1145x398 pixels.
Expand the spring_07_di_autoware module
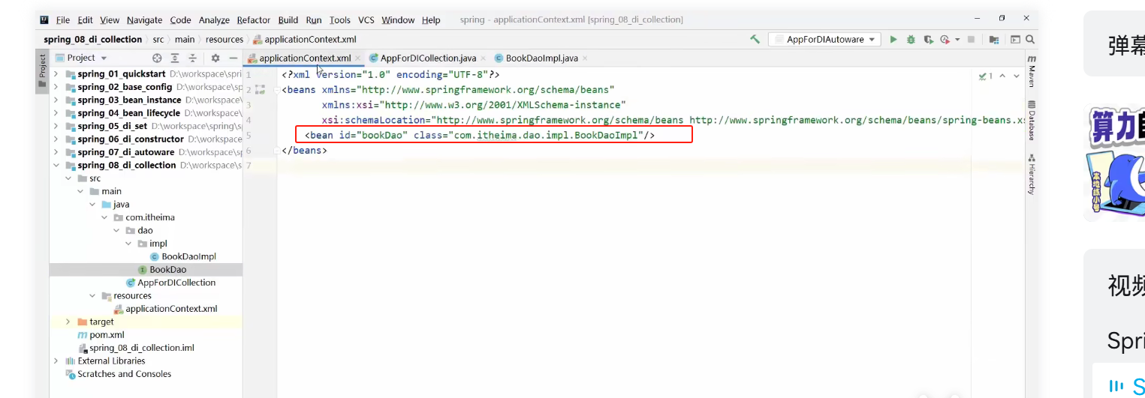coord(56,152)
